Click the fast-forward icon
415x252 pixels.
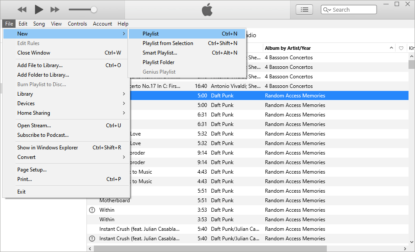tap(55, 9)
